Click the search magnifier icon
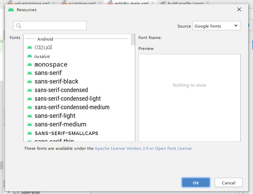The image size is (253, 194). (19, 26)
